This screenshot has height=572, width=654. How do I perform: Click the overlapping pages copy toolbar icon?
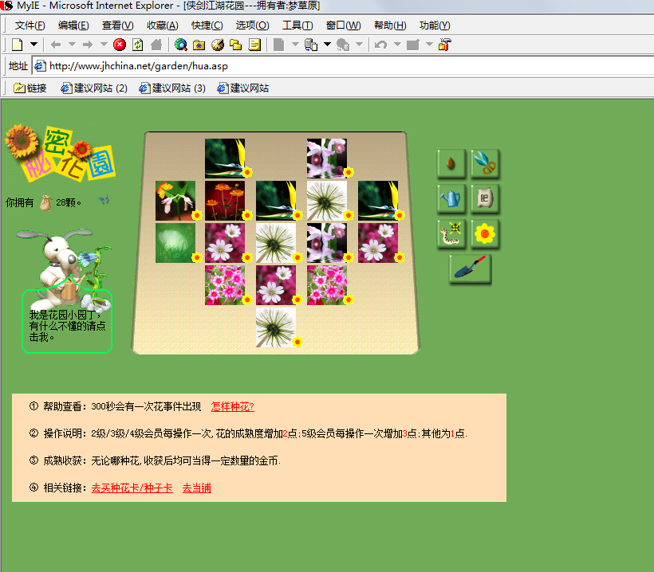(x=311, y=45)
